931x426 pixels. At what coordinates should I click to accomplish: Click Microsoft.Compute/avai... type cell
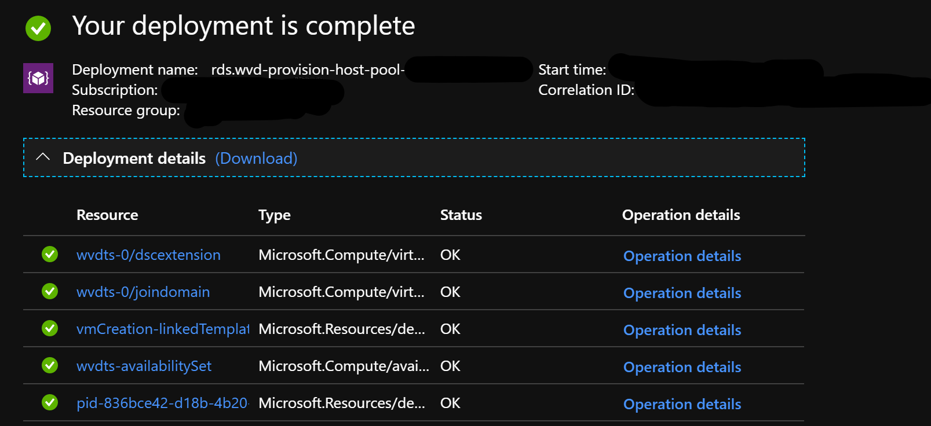coord(344,366)
